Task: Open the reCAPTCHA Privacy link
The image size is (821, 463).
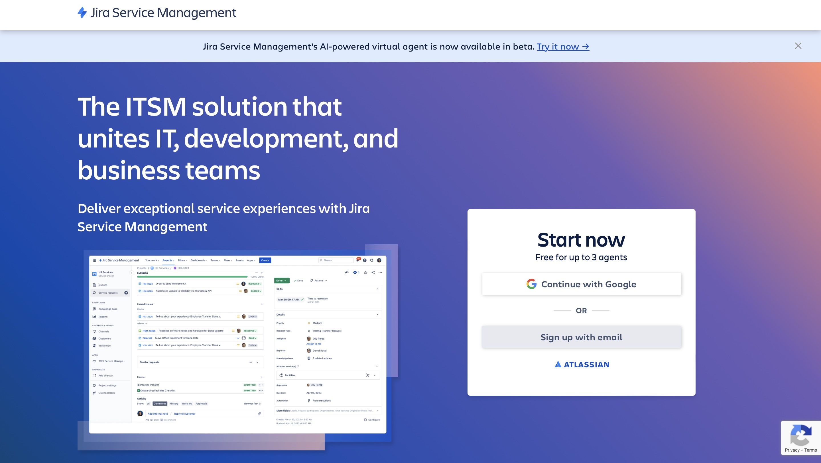Action: (792, 450)
